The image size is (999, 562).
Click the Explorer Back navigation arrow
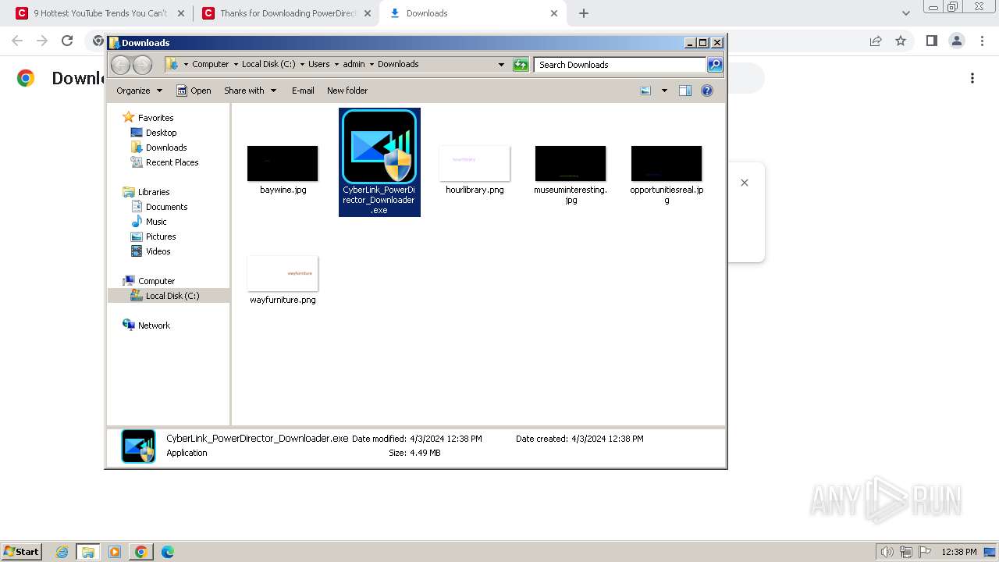(120, 65)
